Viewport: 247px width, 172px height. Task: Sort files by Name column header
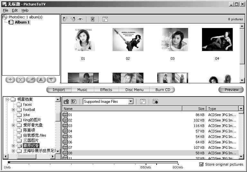click(122, 109)
